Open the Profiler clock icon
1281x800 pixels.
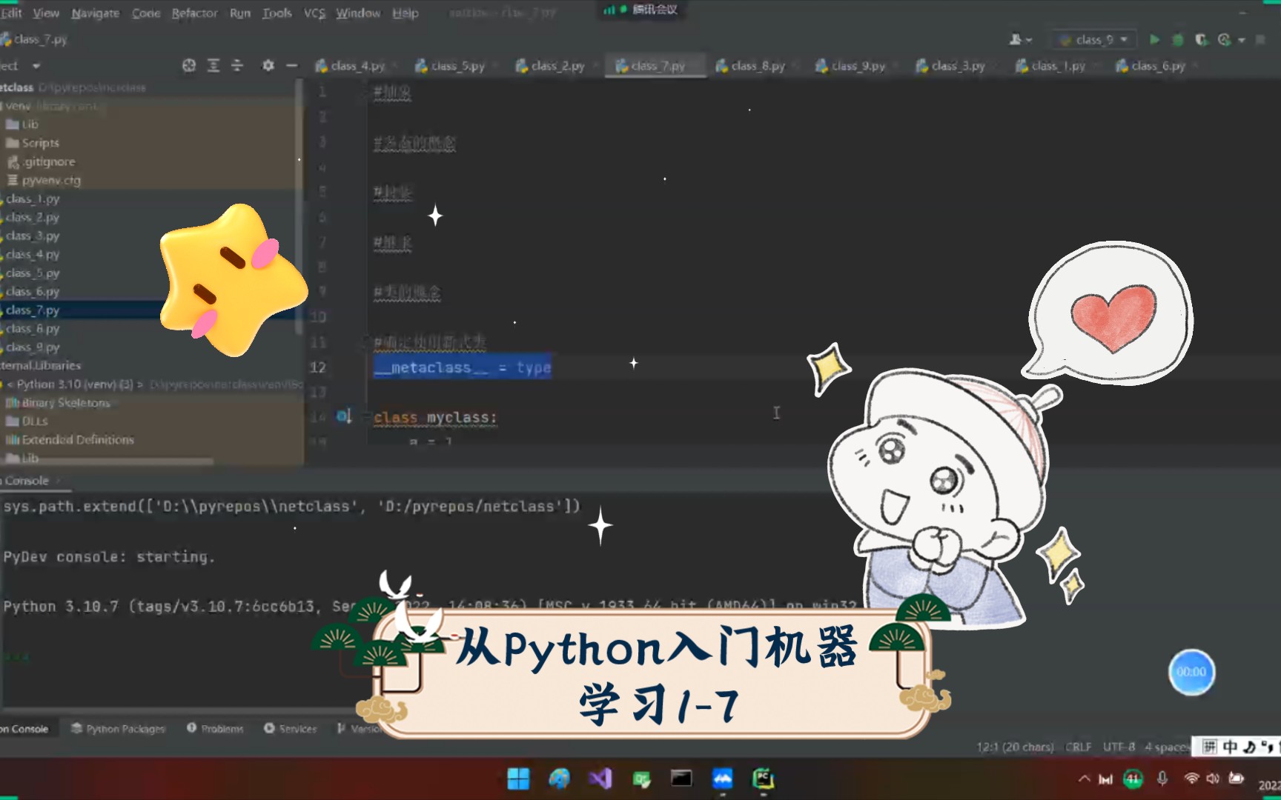pyautogui.click(x=1225, y=39)
